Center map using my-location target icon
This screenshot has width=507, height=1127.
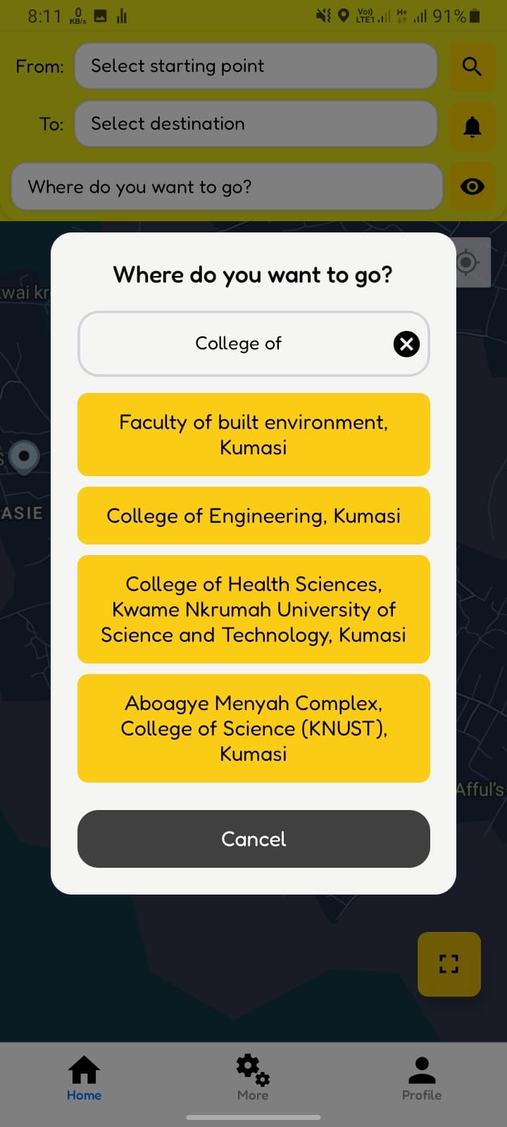coord(468,263)
